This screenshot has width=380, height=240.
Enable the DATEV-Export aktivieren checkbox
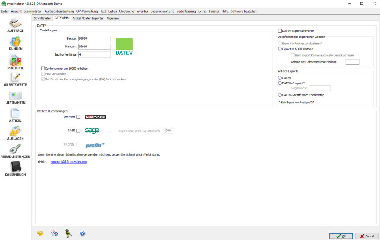pyautogui.click(x=280, y=31)
